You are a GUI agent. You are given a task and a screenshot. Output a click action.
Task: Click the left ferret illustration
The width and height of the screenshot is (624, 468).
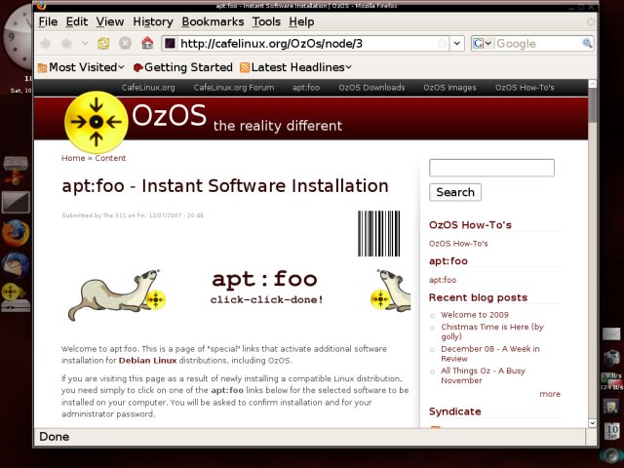pyautogui.click(x=116, y=294)
